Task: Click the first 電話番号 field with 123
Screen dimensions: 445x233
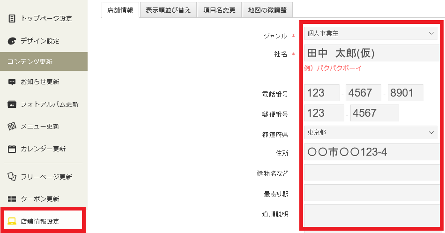Action: coord(321,93)
